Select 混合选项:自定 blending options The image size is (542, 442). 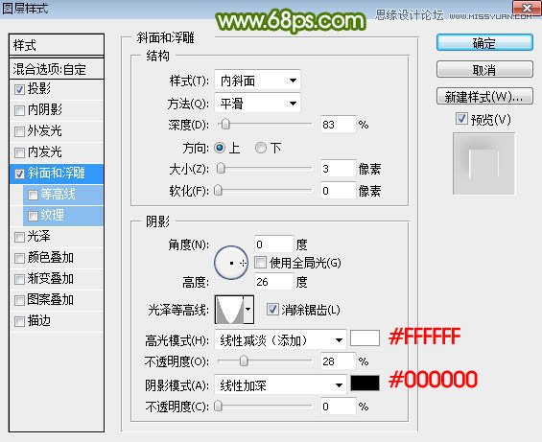pos(57,69)
